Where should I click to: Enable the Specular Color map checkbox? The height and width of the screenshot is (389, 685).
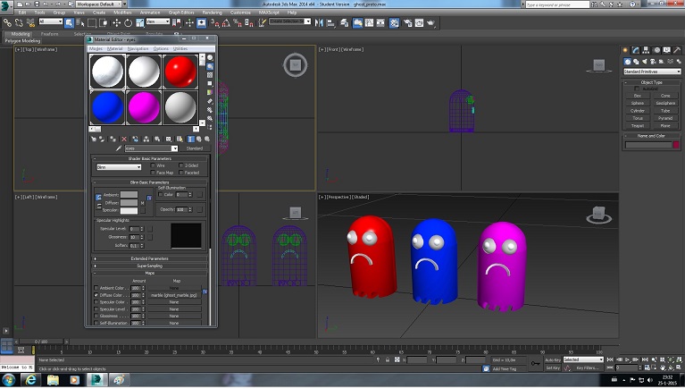point(96,302)
